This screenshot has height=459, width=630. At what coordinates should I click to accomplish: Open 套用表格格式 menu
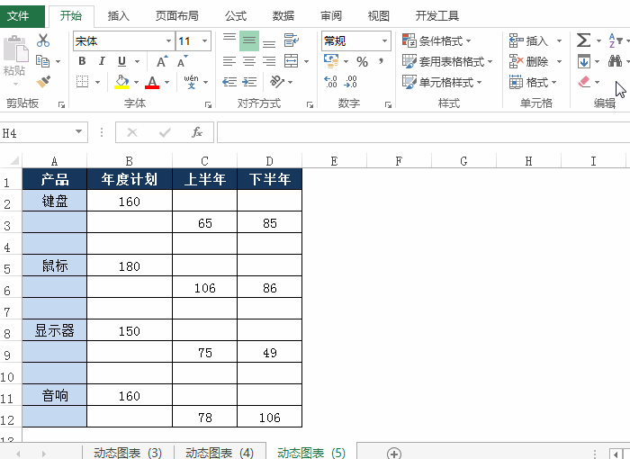click(447, 61)
